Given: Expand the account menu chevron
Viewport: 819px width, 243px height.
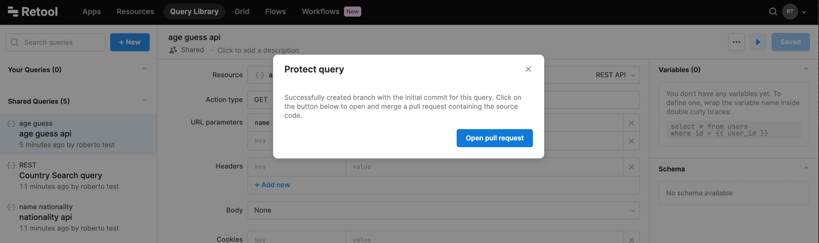Looking at the screenshot, I should point(804,12).
